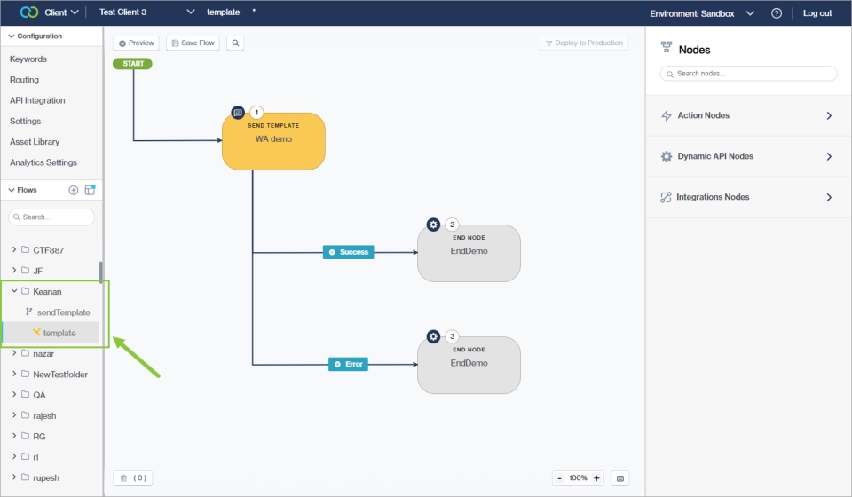This screenshot has height=497, width=852.
Task: Open the Routing configuration item
Action: 25,80
